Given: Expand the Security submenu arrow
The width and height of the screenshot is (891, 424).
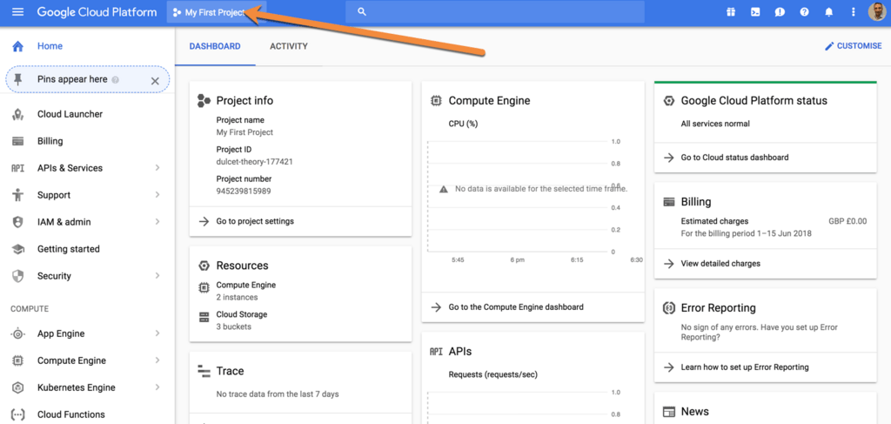Looking at the screenshot, I should pos(157,276).
